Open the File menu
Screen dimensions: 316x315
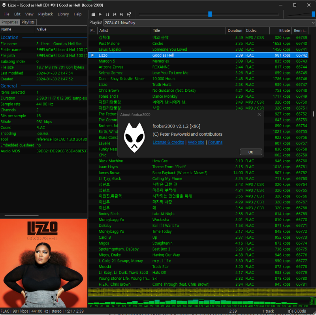[x=6, y=14]
